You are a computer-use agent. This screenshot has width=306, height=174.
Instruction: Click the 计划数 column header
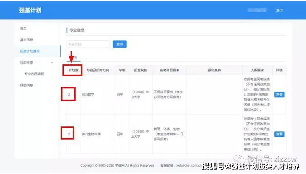pyautogui.click(x=73, y=70)
